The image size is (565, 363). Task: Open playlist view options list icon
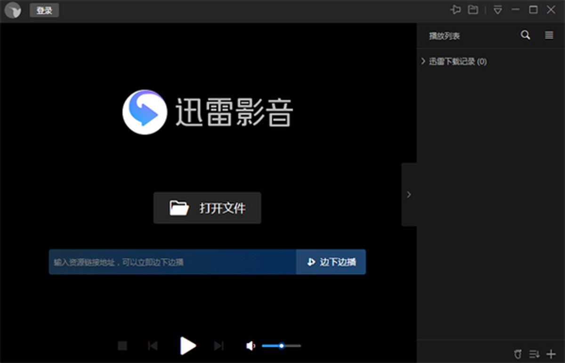coord(549,35)
